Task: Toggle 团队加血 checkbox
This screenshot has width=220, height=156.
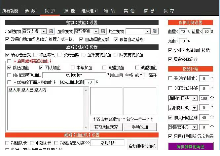Action: click(x=41, y=68)
